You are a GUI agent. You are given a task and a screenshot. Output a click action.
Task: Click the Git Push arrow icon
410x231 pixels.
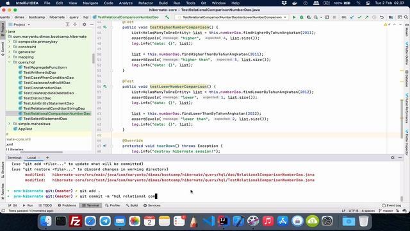pos(366,17)
